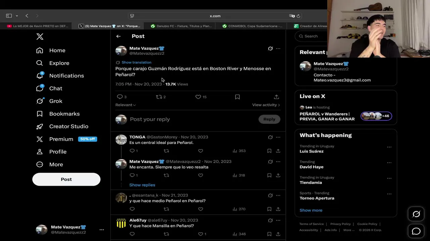Viewport: 430px width, 241px height.
Task: Click reply icon on main post
Action: 120,97
